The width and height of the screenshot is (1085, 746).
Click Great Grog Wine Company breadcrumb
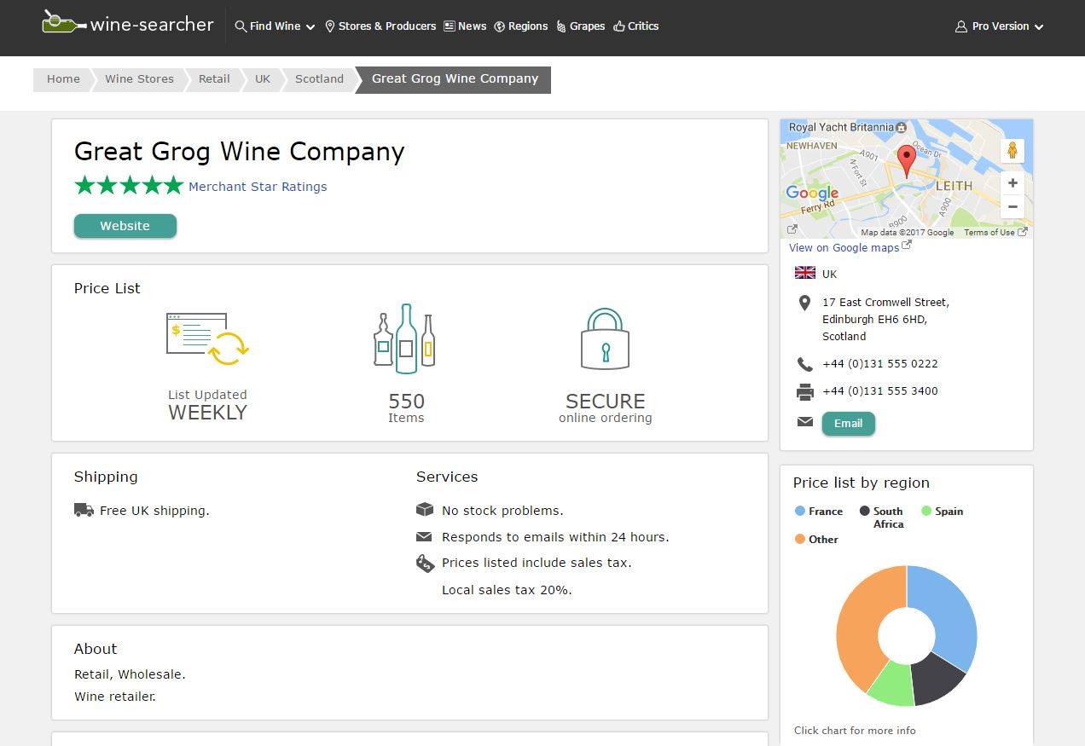pyautogui.click(x=455, y=79)
